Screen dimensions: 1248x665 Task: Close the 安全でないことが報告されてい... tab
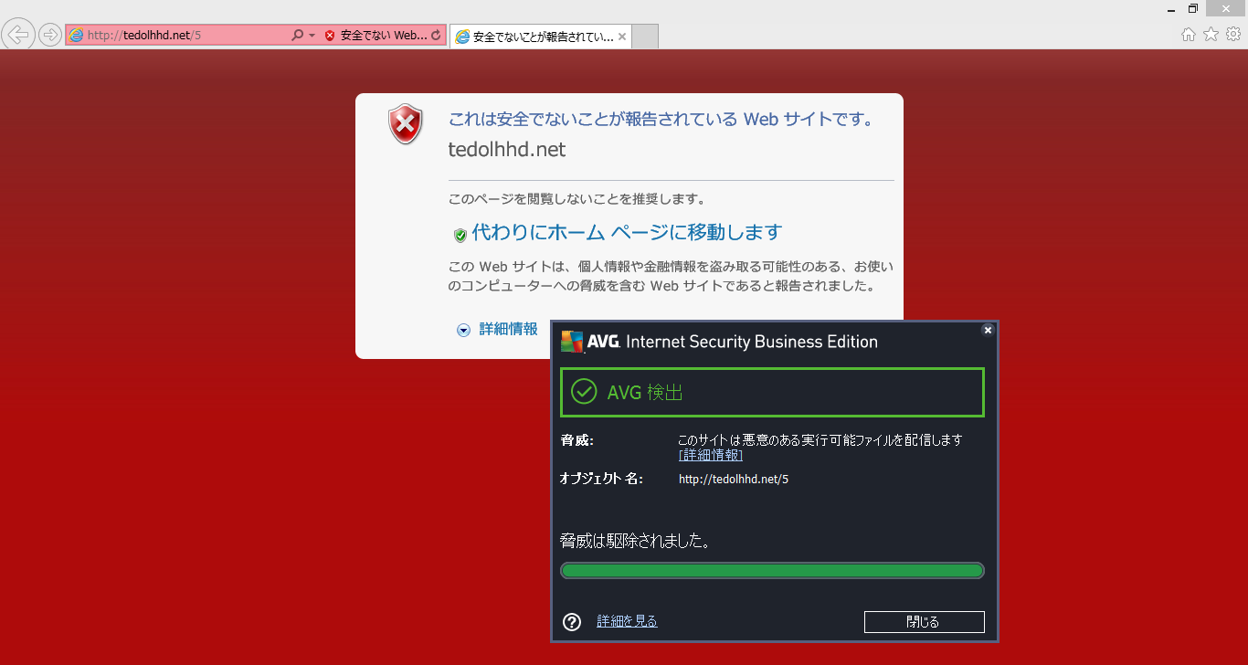coord(622,37)
